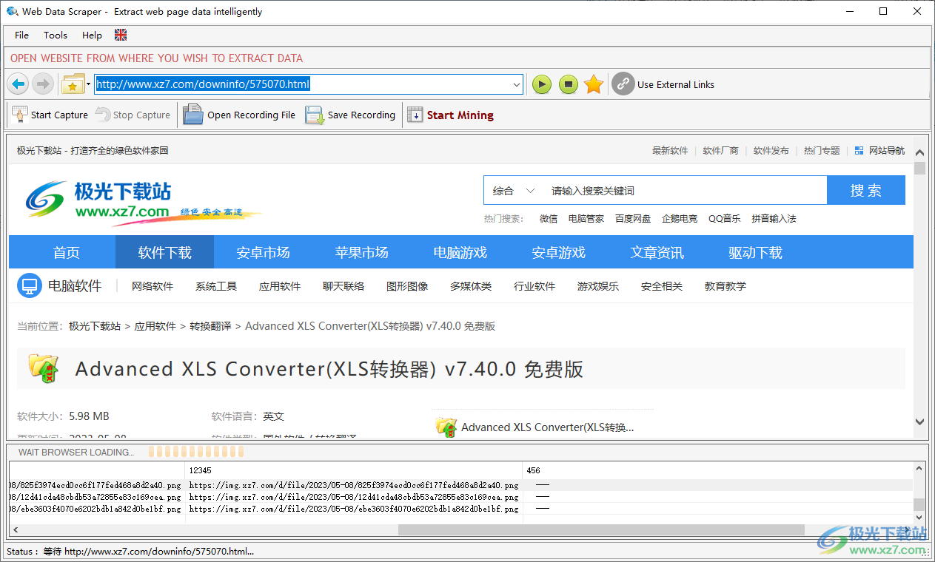Click the 456 column header
This screenshot has width=935, height=562.
tap(717, 470)
